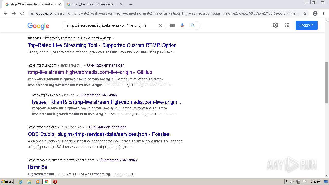
Task: Bookmark this page with the star icon
Action: coord(305,13)
